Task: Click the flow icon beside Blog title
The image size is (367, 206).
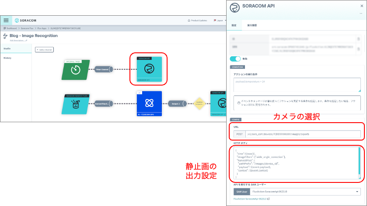Action: [x=5, y=36]
